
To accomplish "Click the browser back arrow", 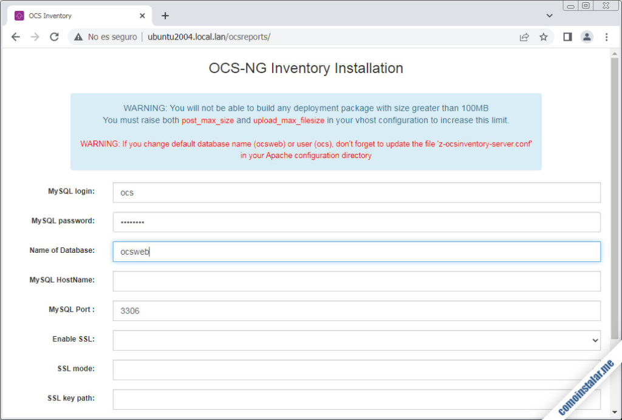I will [15, 36].
